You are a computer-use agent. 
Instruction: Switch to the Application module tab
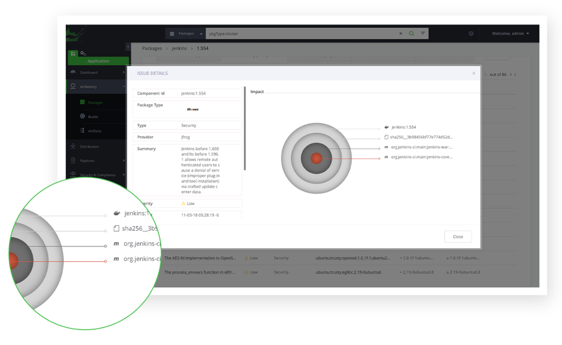click(x=98, y=61)
